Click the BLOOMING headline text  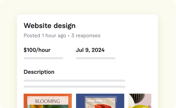(x=47, y=101)
